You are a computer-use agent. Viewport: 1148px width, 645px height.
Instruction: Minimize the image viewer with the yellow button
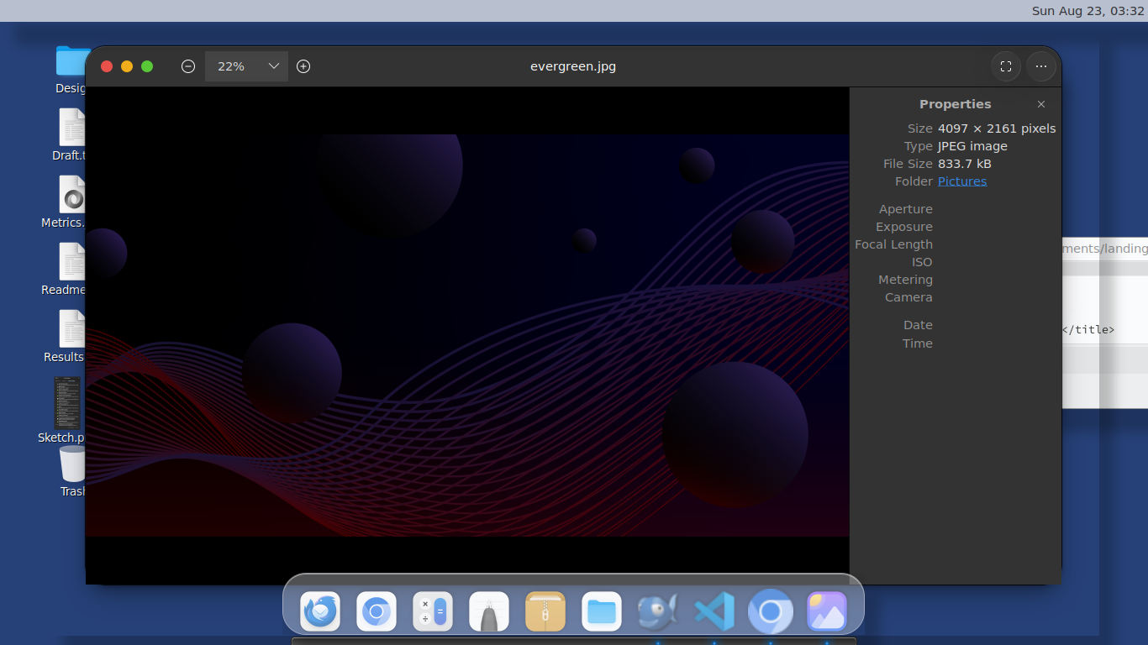tap(127, 66)
